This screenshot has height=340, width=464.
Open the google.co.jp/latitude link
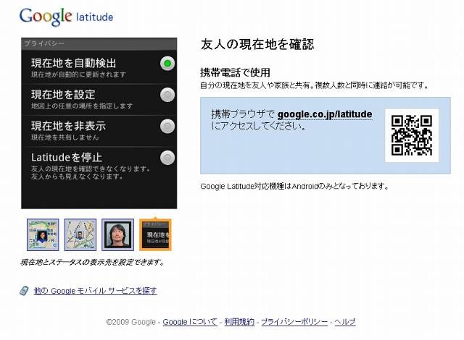coord(325,114)
